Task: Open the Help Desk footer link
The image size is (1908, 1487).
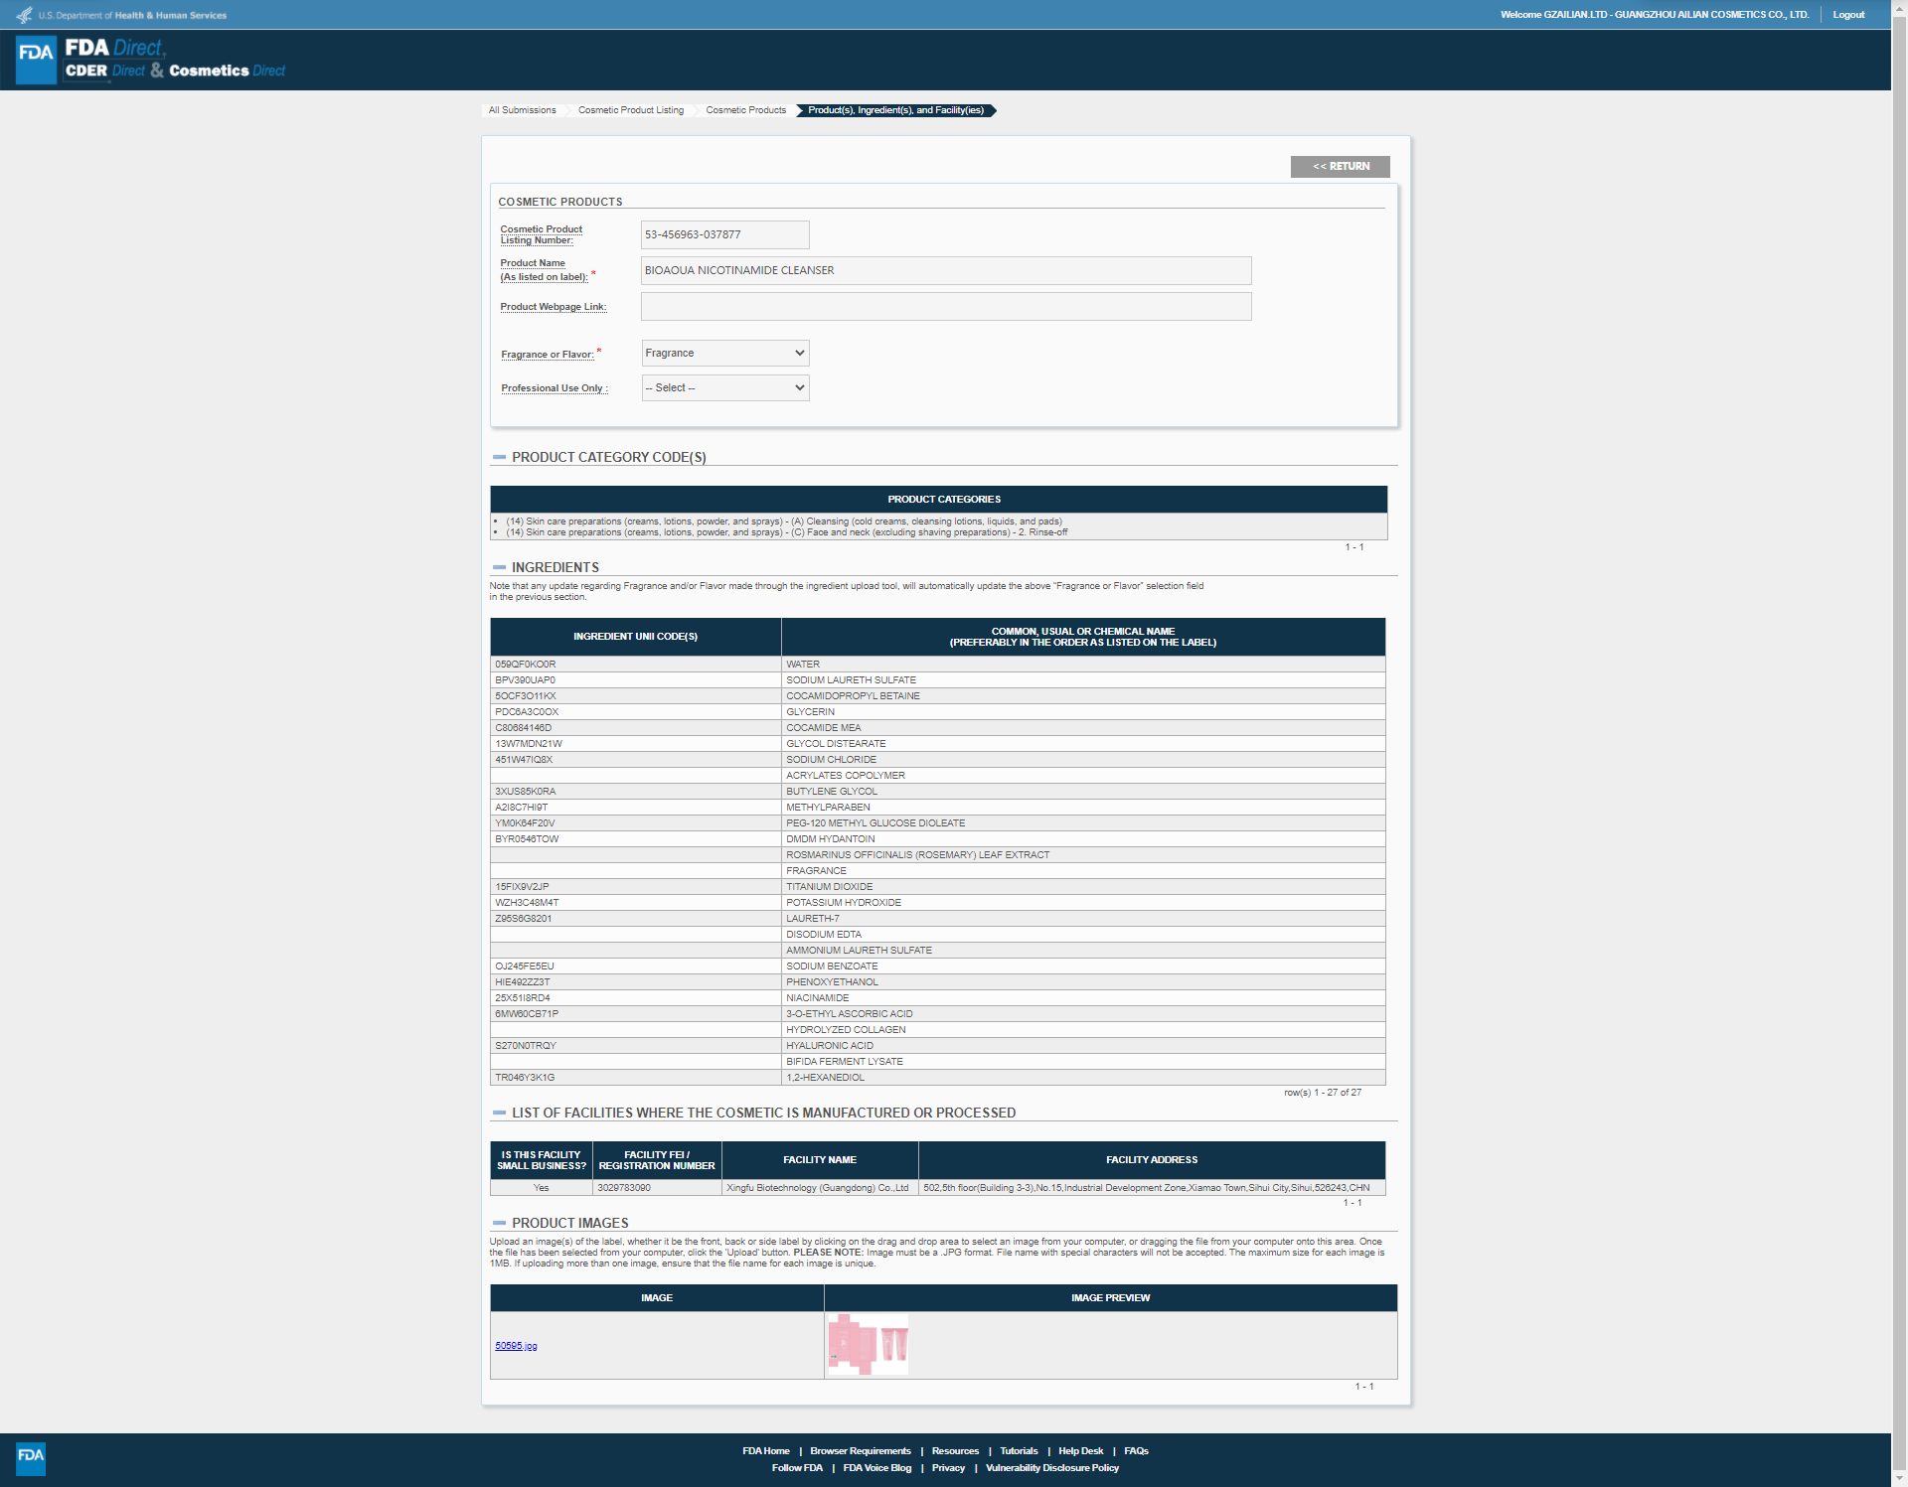Action: 1080,1451
